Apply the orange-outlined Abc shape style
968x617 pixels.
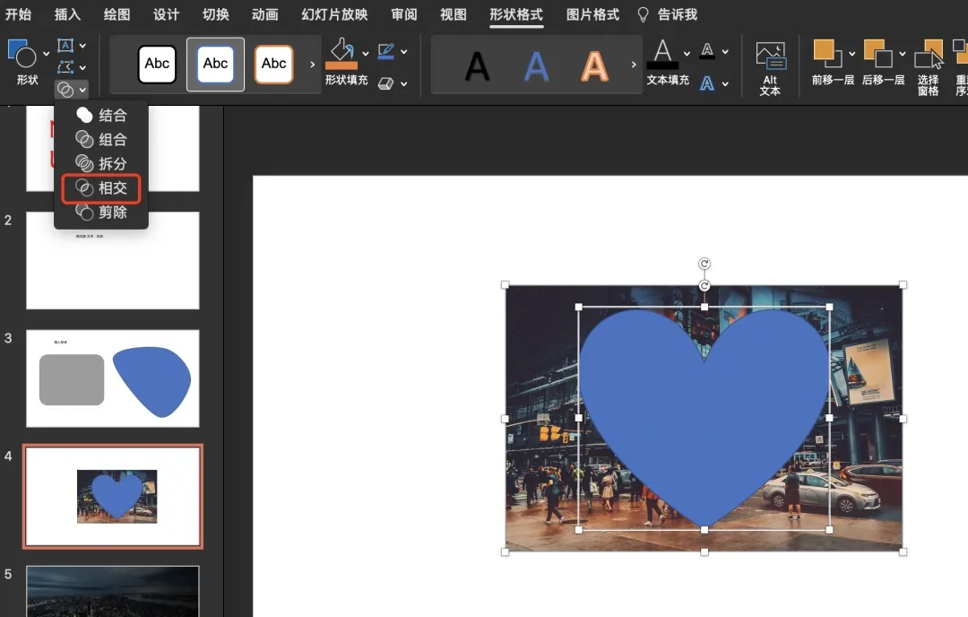tap(273, 64)
